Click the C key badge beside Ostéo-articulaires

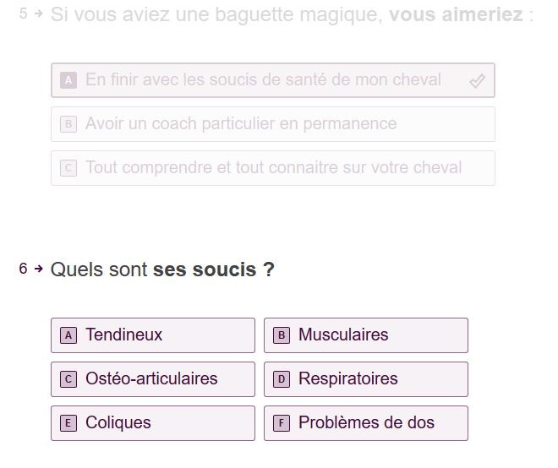[x=69, y=379]
